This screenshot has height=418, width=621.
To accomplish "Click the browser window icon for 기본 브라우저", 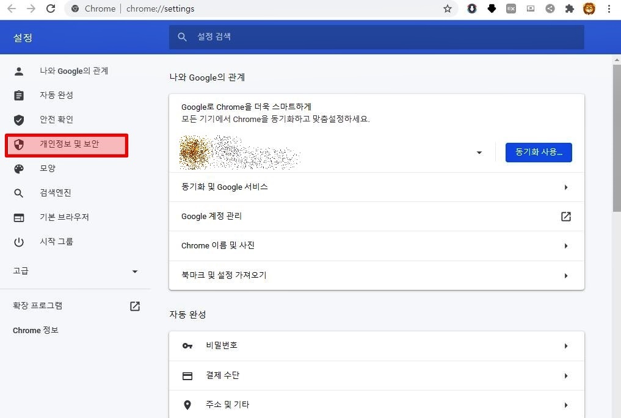I will pos(18,218).
